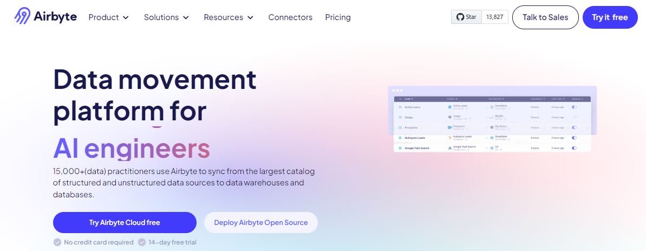Click the Airbyte logo
This screenshot has width=646, height=251.
tap(45, 17)
